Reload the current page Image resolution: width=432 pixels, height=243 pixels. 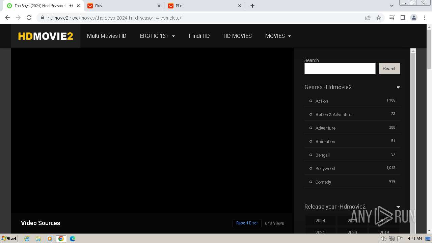(29, 18)
